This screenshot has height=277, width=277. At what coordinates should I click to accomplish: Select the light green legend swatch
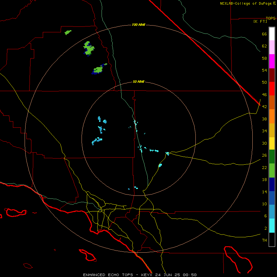[272, 171]
